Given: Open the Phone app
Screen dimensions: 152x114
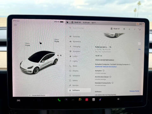Looking at the screenshot, I should [x=59, y=100].
